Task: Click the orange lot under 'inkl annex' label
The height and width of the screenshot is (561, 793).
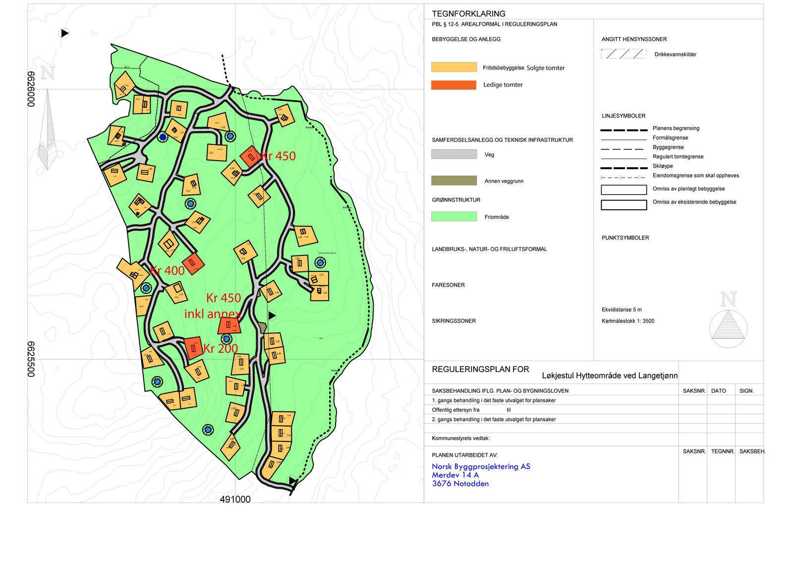Action: click(x=229, y=325)
